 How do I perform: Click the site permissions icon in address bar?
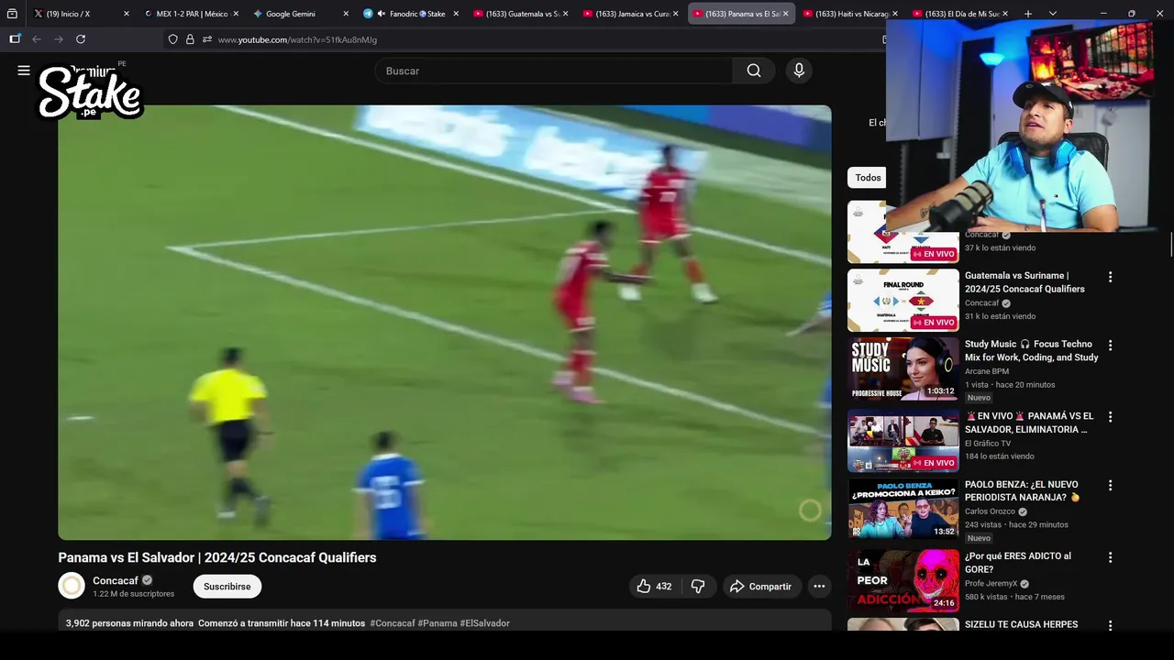pos(207,39)
